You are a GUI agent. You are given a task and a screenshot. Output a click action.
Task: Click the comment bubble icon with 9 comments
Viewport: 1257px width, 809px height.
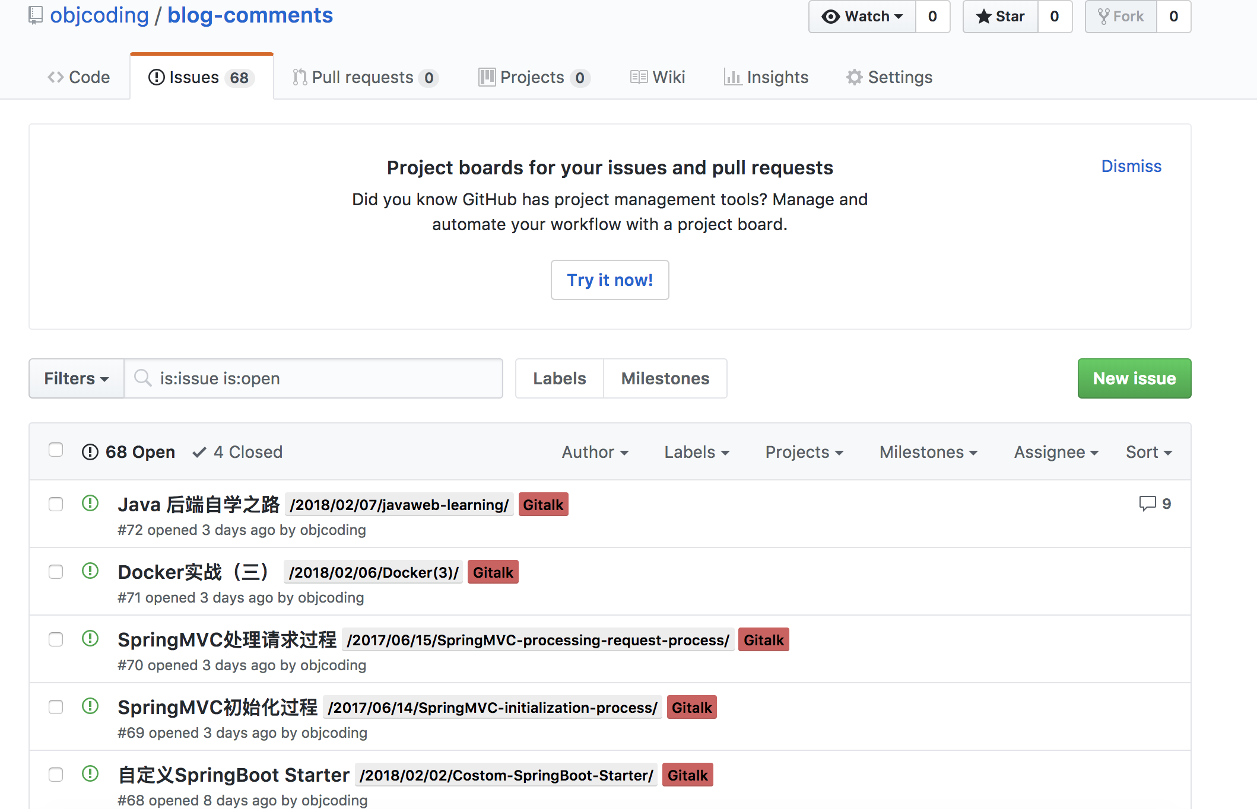coord(1147,504)
